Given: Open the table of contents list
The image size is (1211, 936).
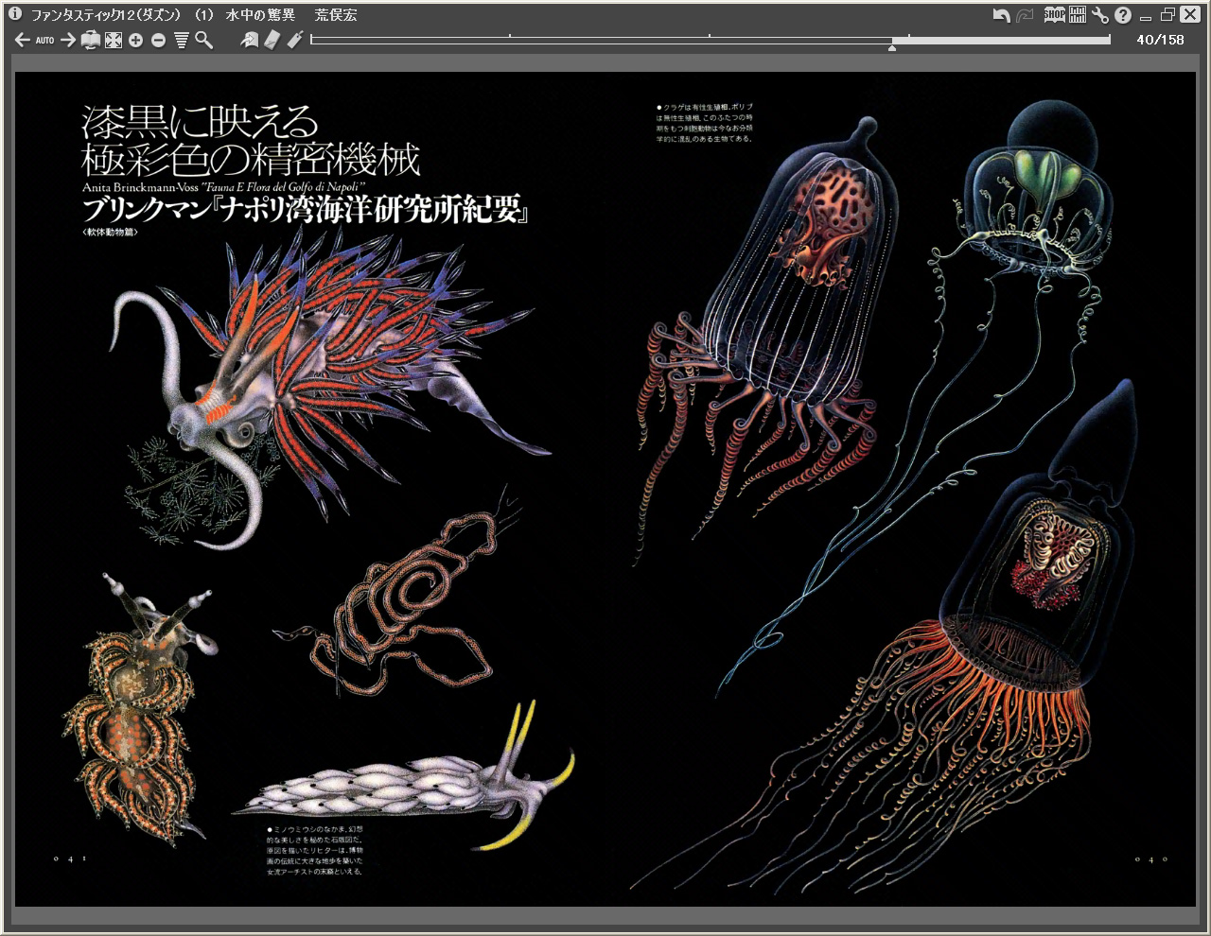Looking at the screenshot, I should (182, 40).
